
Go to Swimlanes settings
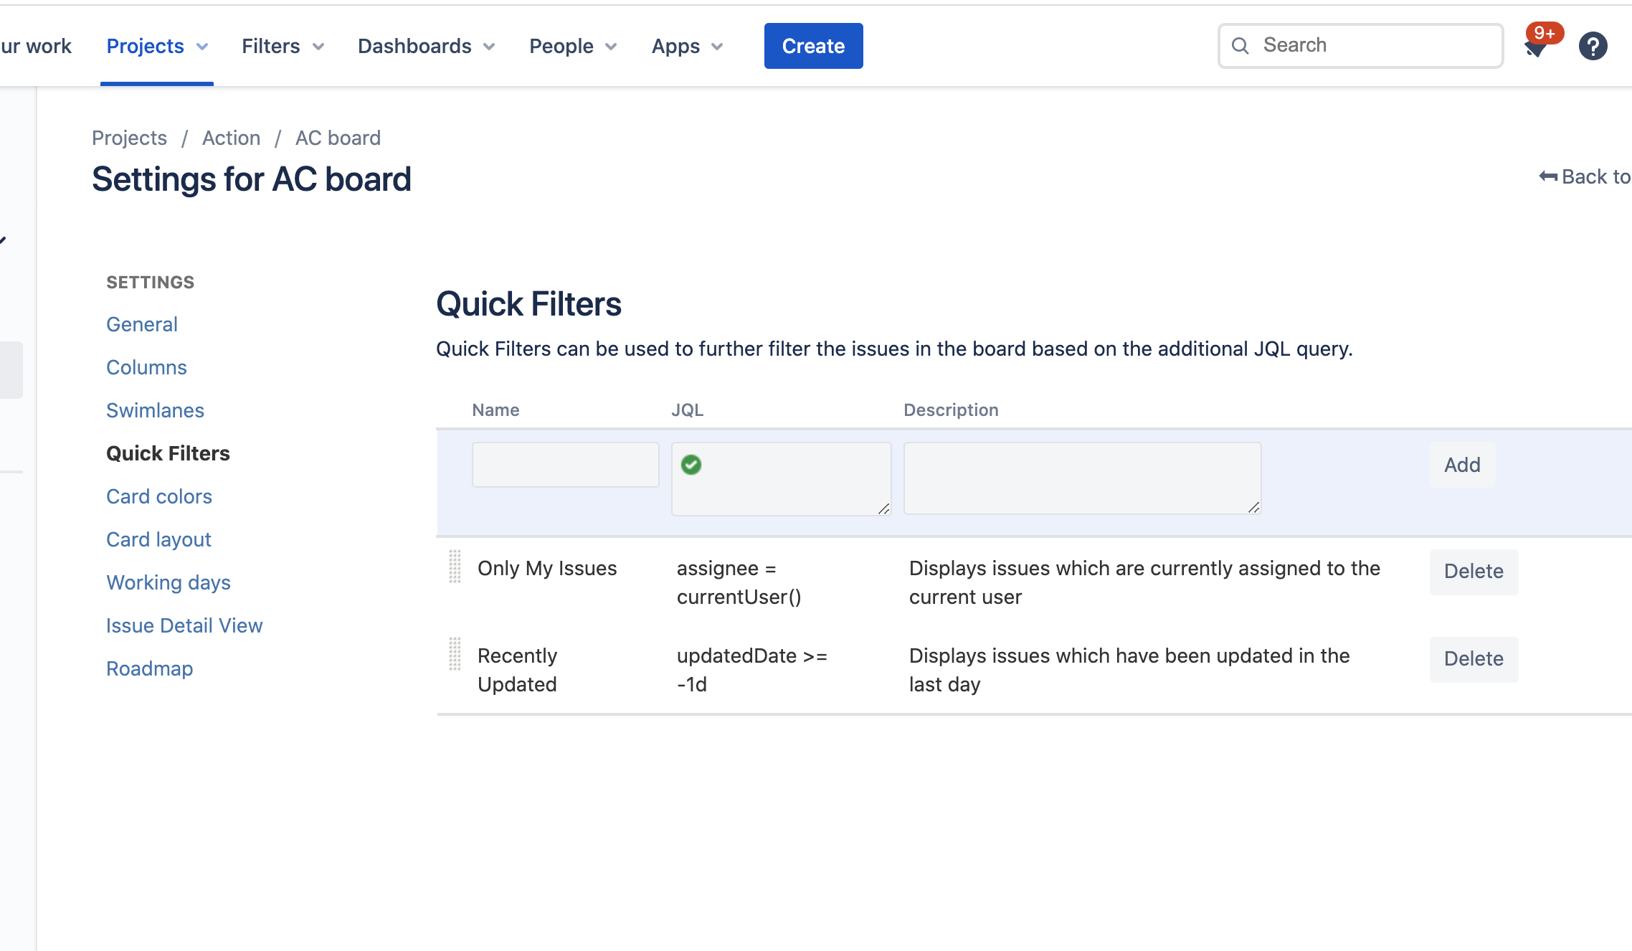pyautogui.click(x=155, y=410)
